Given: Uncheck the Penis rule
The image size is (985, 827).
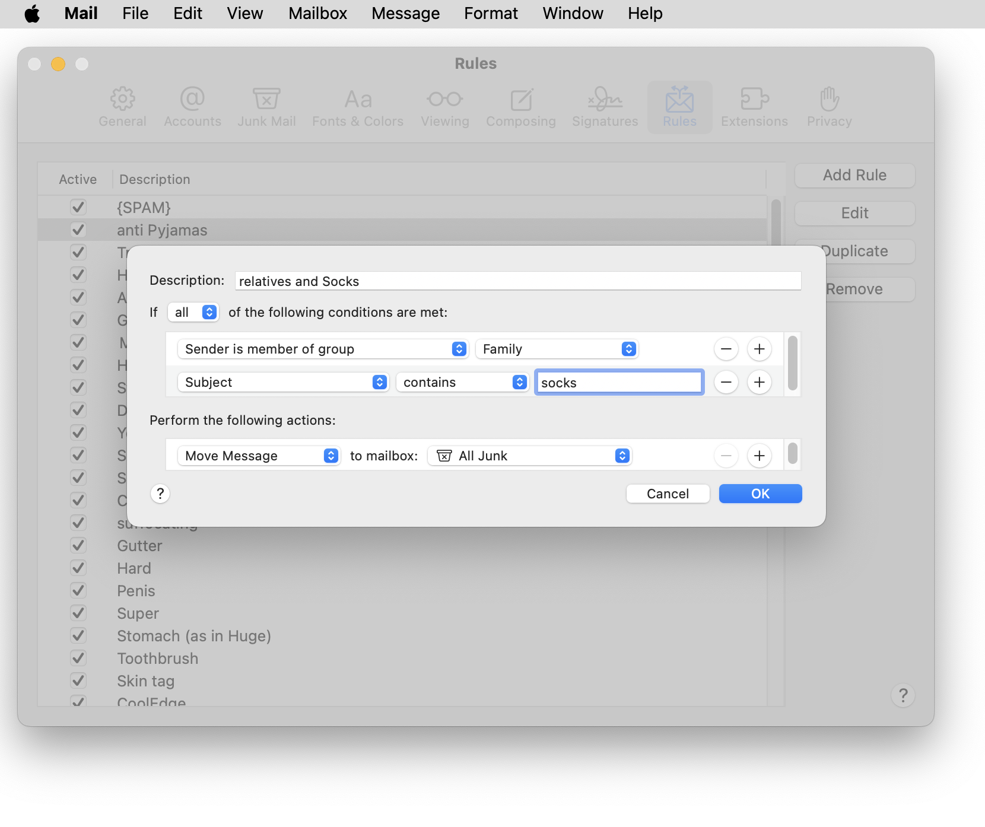Looking at the screenshot, I should coord(78,590).
